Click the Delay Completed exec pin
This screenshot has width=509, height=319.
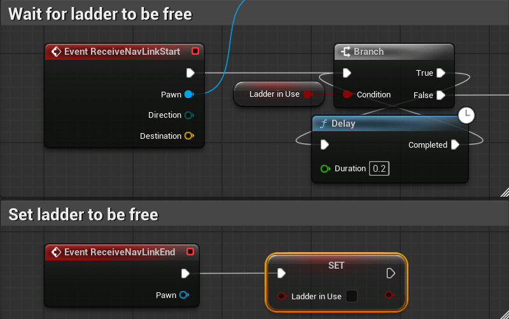pos(455,145)
